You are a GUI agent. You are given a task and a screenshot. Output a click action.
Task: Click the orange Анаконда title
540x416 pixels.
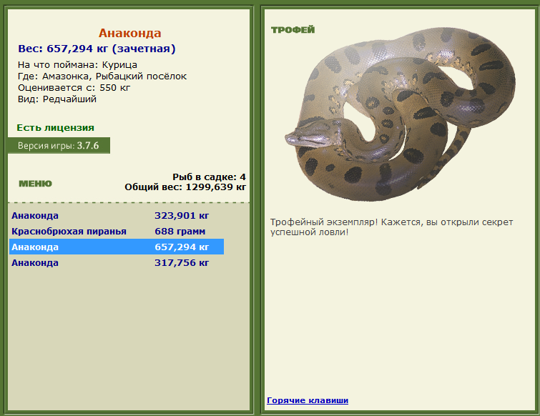[x=130, y=33]
